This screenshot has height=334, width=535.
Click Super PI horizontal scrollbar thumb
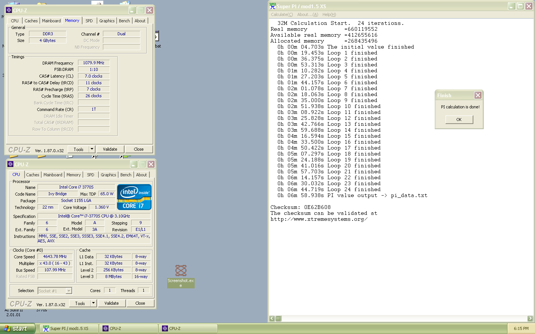pyautogui.click(x=278, y=318)
